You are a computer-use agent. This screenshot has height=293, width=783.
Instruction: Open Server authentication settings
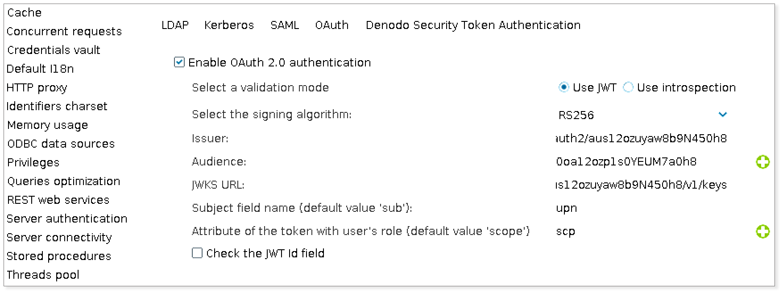(67, 219)
